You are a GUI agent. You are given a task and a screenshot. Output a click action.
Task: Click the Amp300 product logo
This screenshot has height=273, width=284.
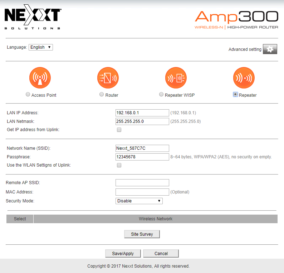point(236,20)
